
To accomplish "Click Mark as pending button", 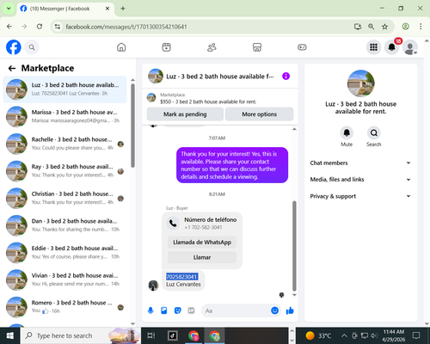I will (185, 114).
